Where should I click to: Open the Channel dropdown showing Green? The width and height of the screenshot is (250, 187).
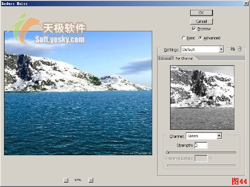point(204,136)
